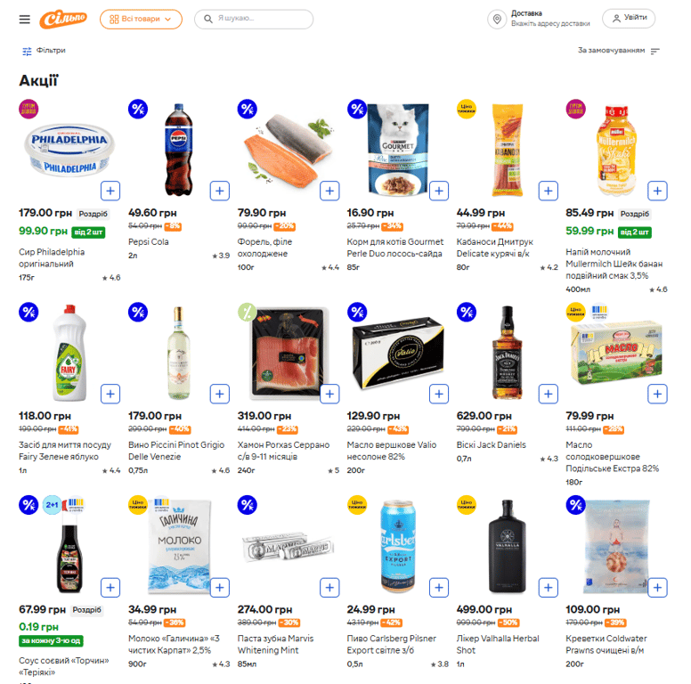Click the delivery location pin icon
The image size is (691, 684).
(x=498, y=19)
